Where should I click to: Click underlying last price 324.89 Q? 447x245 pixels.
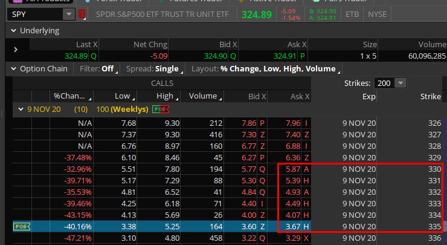[81, 56]
